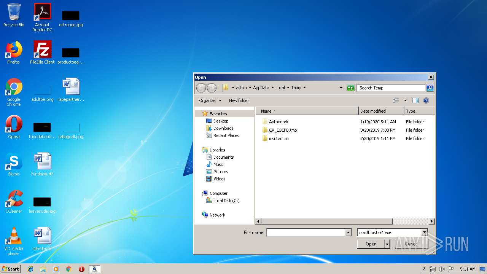This screenshot has height=274, width=487.
Task: Click the admin breadcrumb segment
Action: click(241, 88)
